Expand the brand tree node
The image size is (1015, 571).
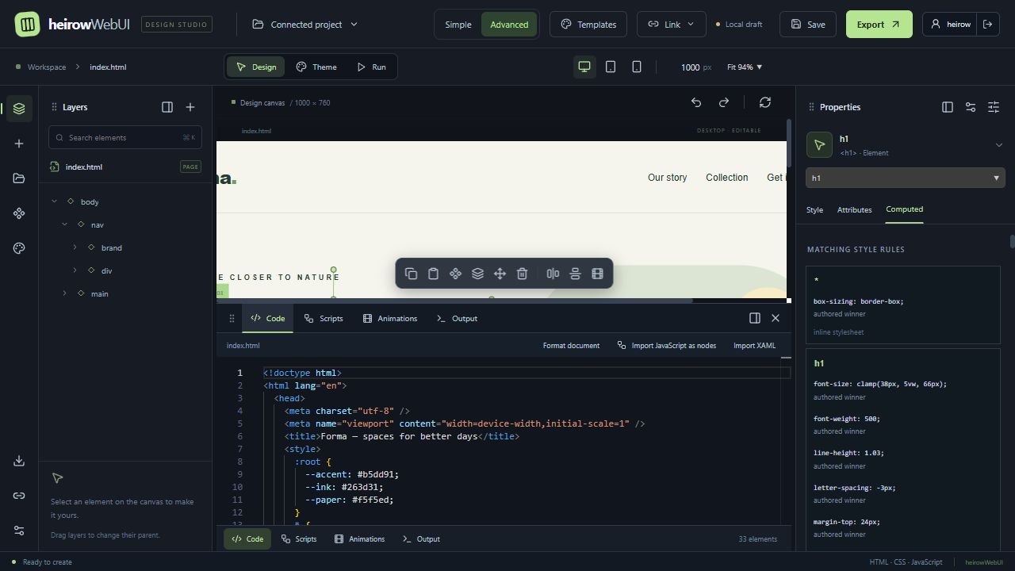pos(75,247)
